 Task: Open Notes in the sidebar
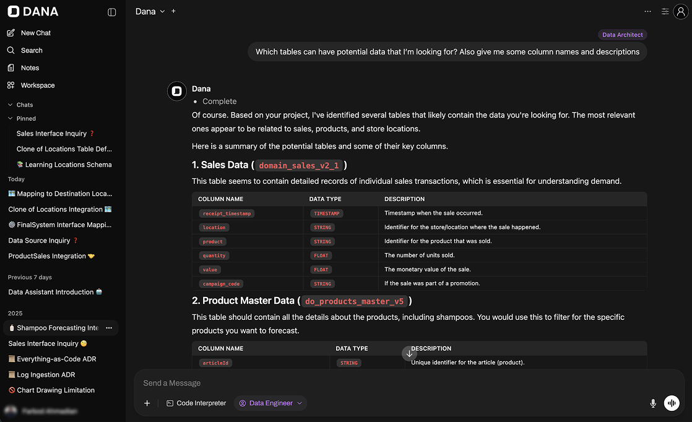tap(30, 68)
